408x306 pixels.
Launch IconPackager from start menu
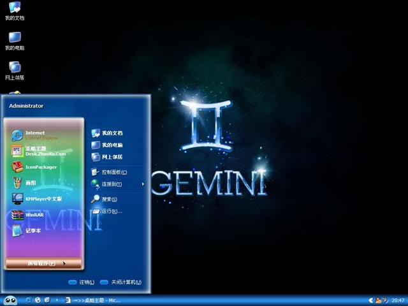click(34, 167)
